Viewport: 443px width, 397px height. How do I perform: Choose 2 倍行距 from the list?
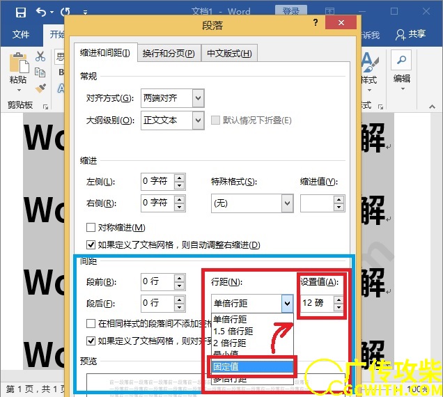click(253, 343)
